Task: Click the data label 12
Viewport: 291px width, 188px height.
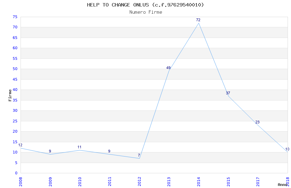Action: click(x=20, y=145)
